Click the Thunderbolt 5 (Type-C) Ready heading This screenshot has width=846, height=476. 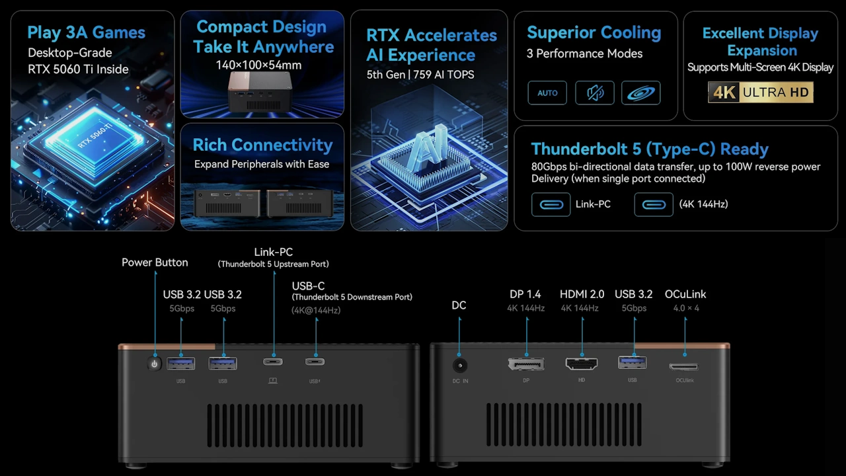(649, 149)
